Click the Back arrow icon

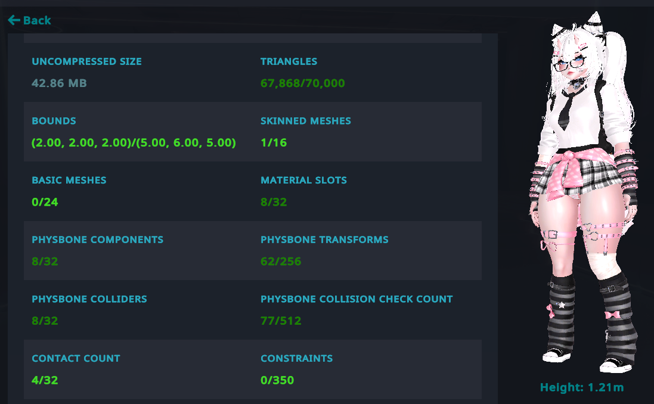[14, 20]
